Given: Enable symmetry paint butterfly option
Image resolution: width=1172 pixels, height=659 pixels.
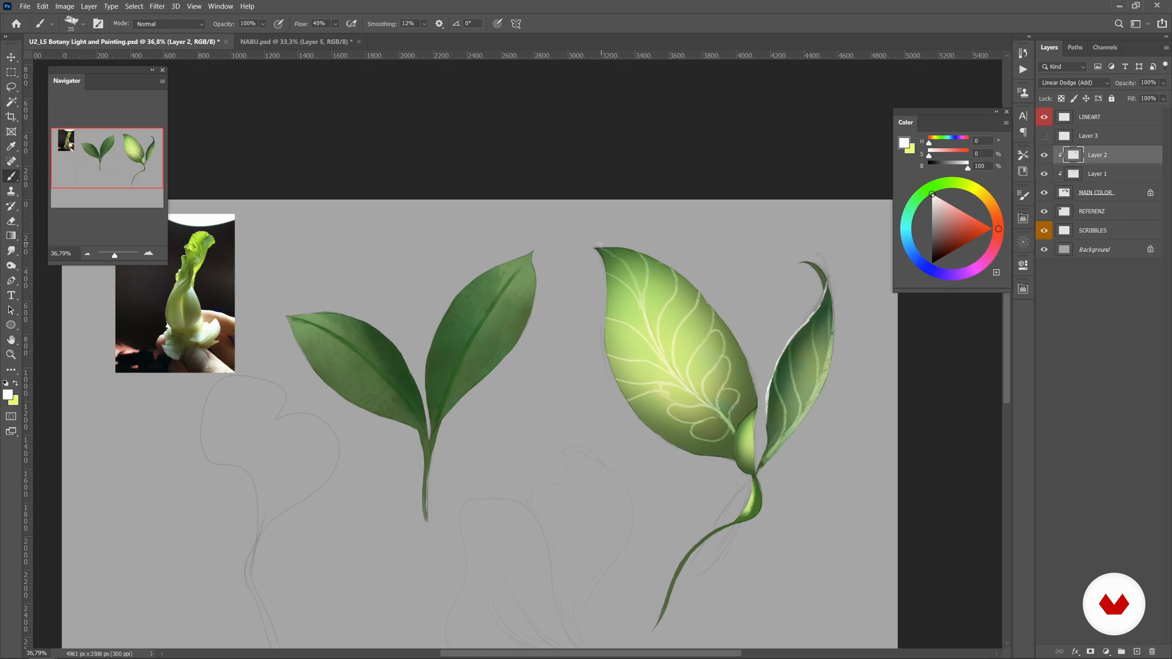Looking at the screenshot, I should pos(516,24).
